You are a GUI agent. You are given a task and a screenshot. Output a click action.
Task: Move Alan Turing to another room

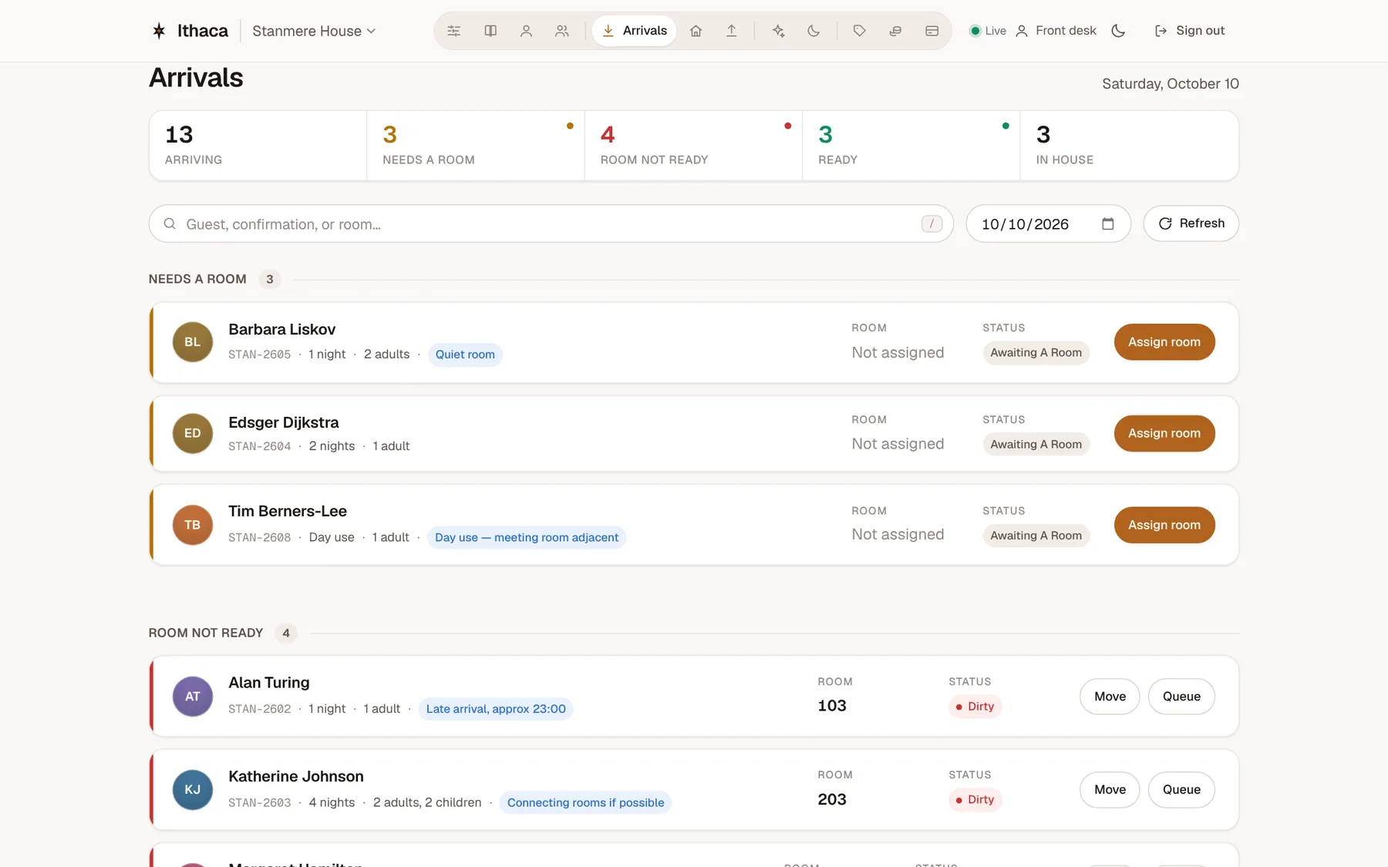[x=1110, y=697]
